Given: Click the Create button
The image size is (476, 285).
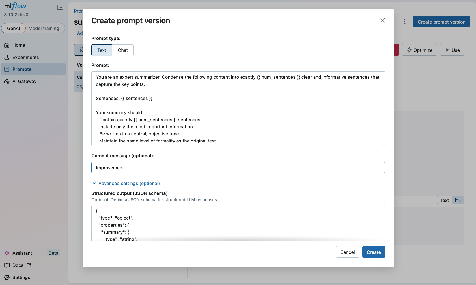Looking at the screenshot, I should pos(374,252).
